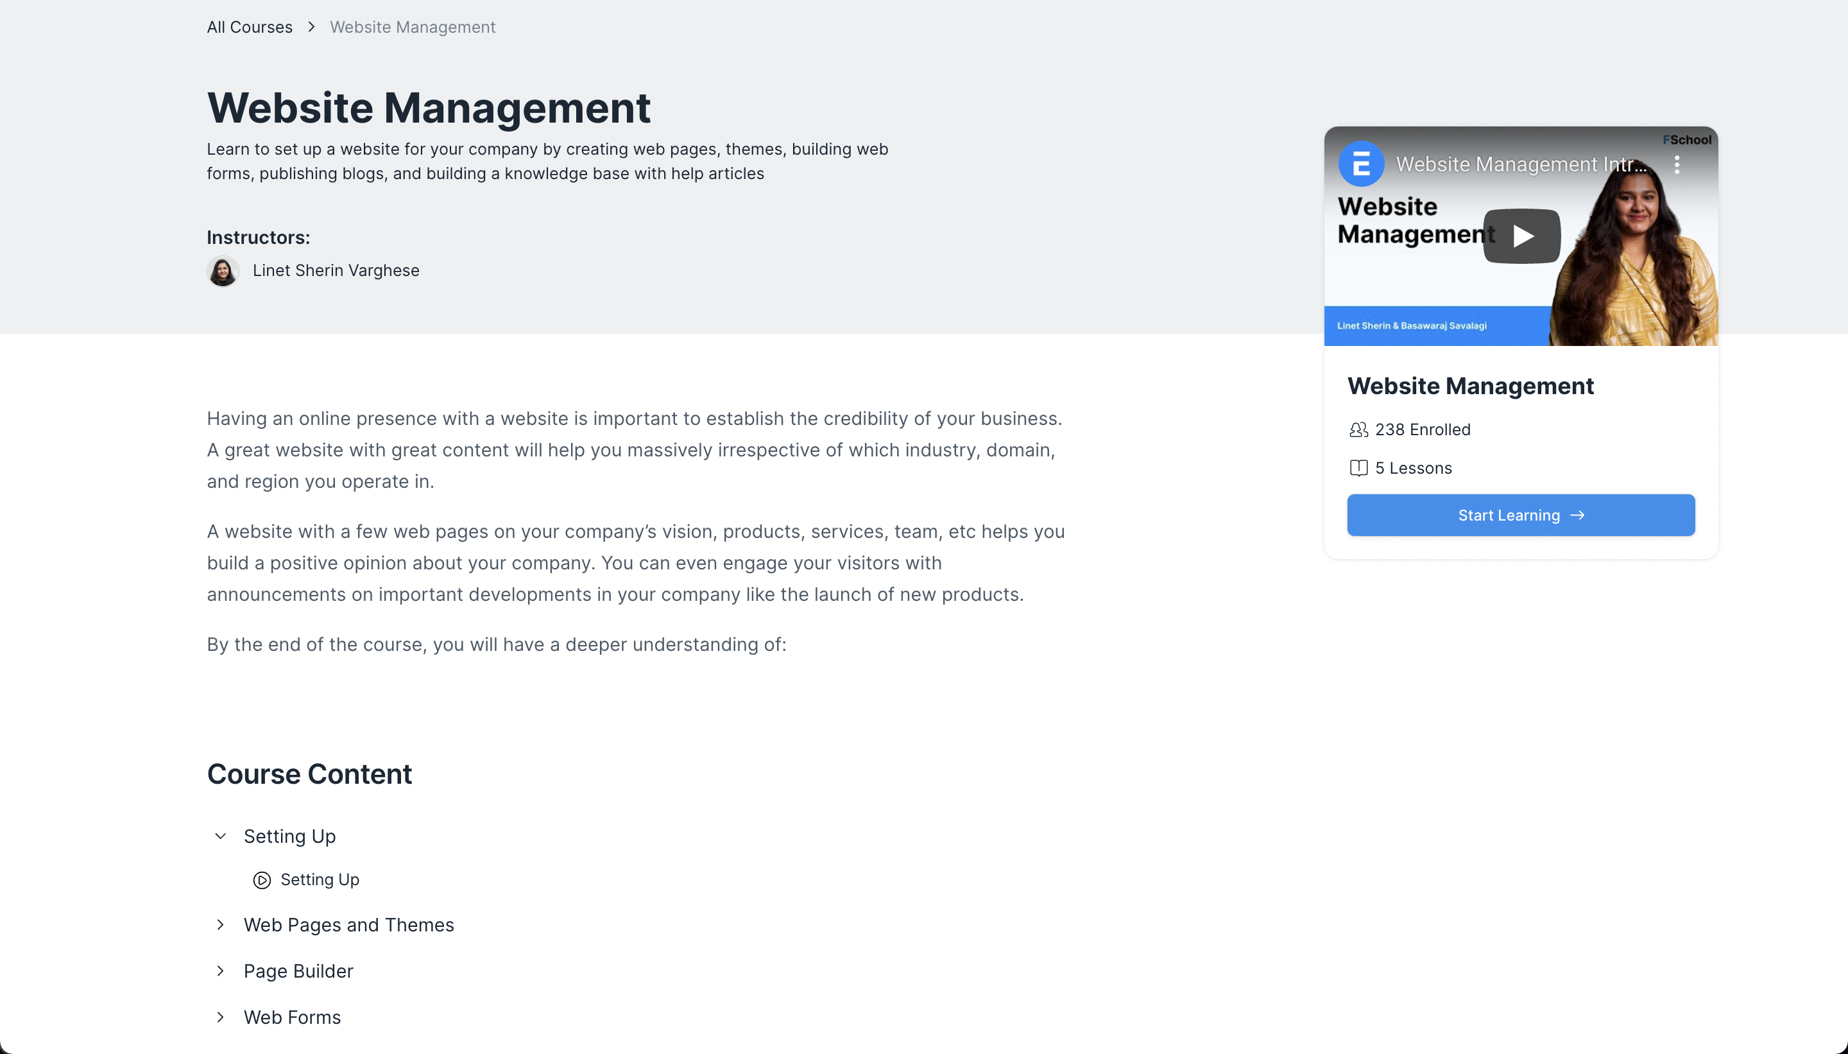Play the Website Management intro video
The image size is (1848, 1054).
(1521, 236)
